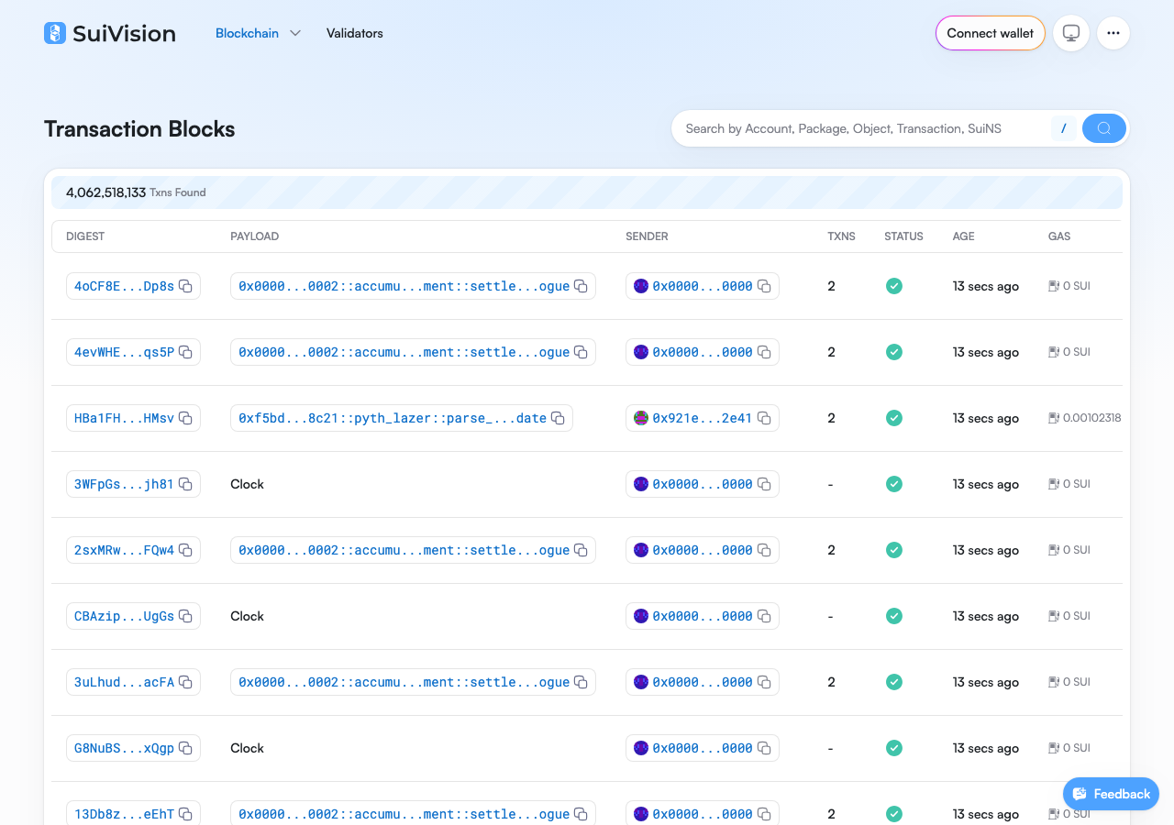Open transaction CBAzip...UgGs
1174x825 pixels.
[124, 616]
